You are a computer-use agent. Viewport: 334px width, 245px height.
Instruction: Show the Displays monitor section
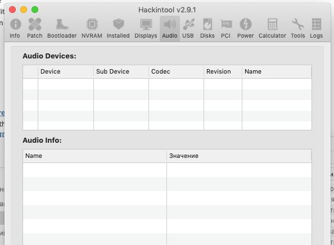146,28
